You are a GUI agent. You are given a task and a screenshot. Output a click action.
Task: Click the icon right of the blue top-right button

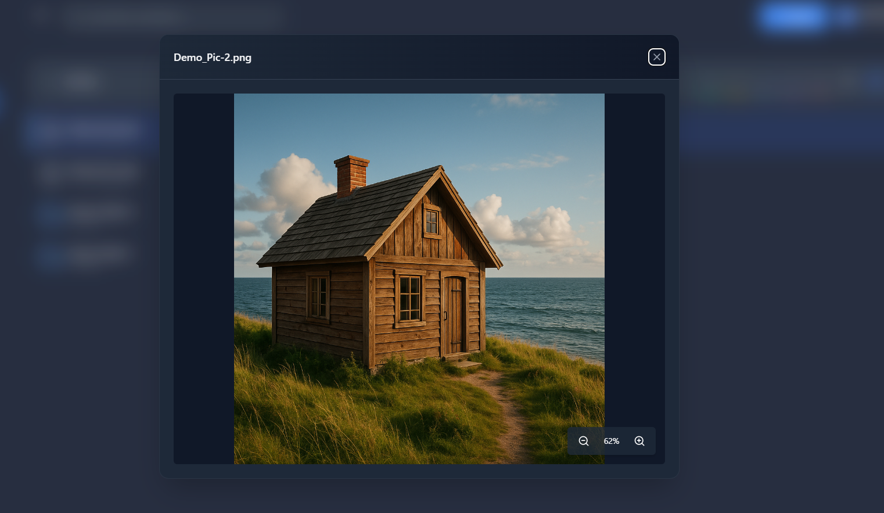click(x=845, y=17)
